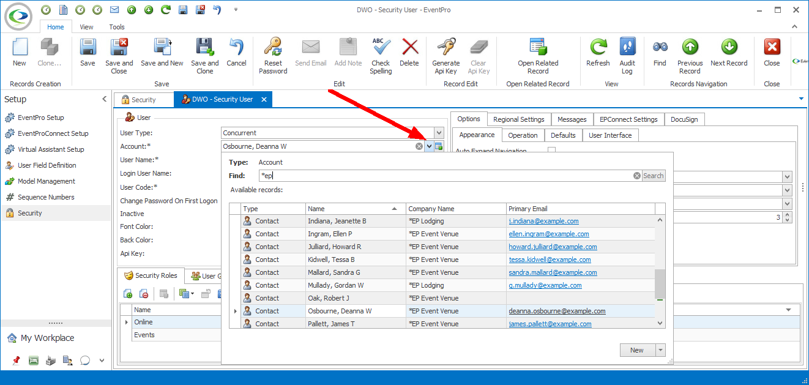Click quick access document icon
Screen dimensions: 809x385
[x=63, y=10]
